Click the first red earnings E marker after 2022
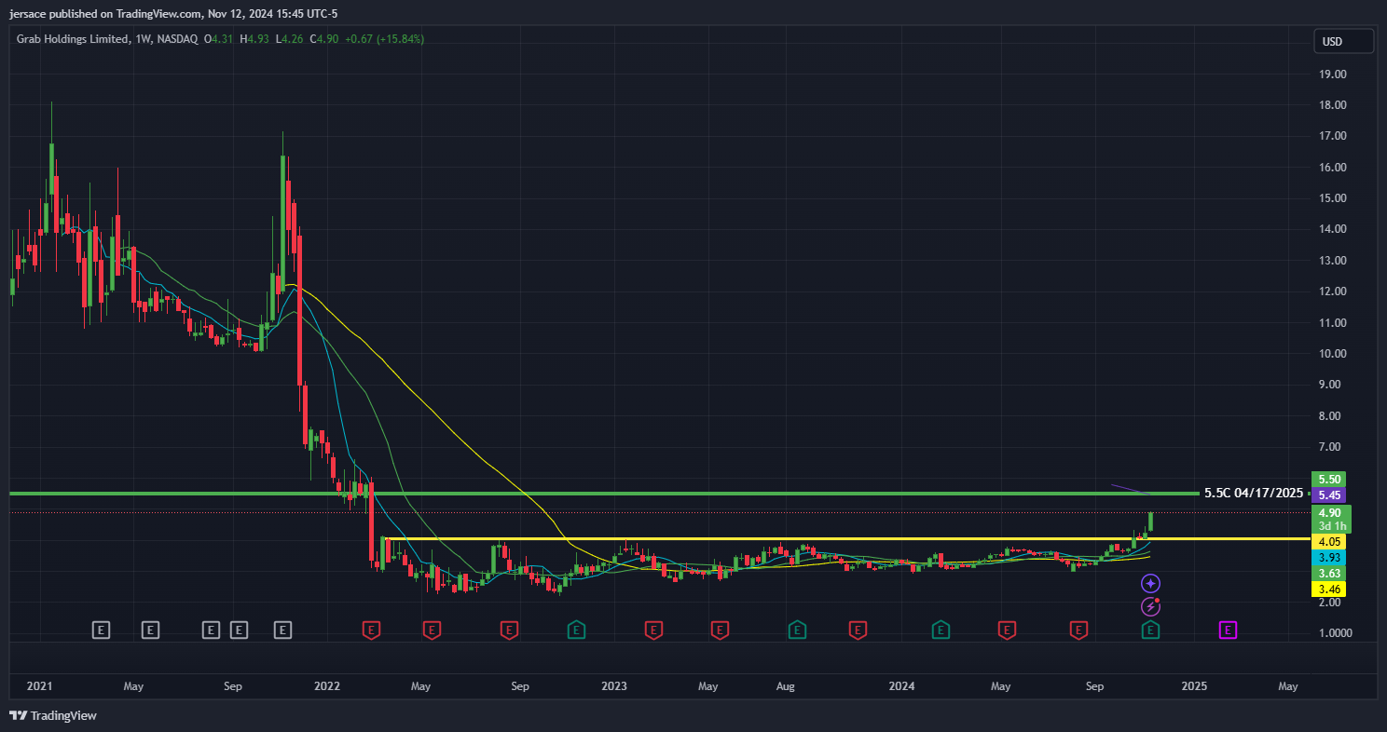 pos(371,630)
